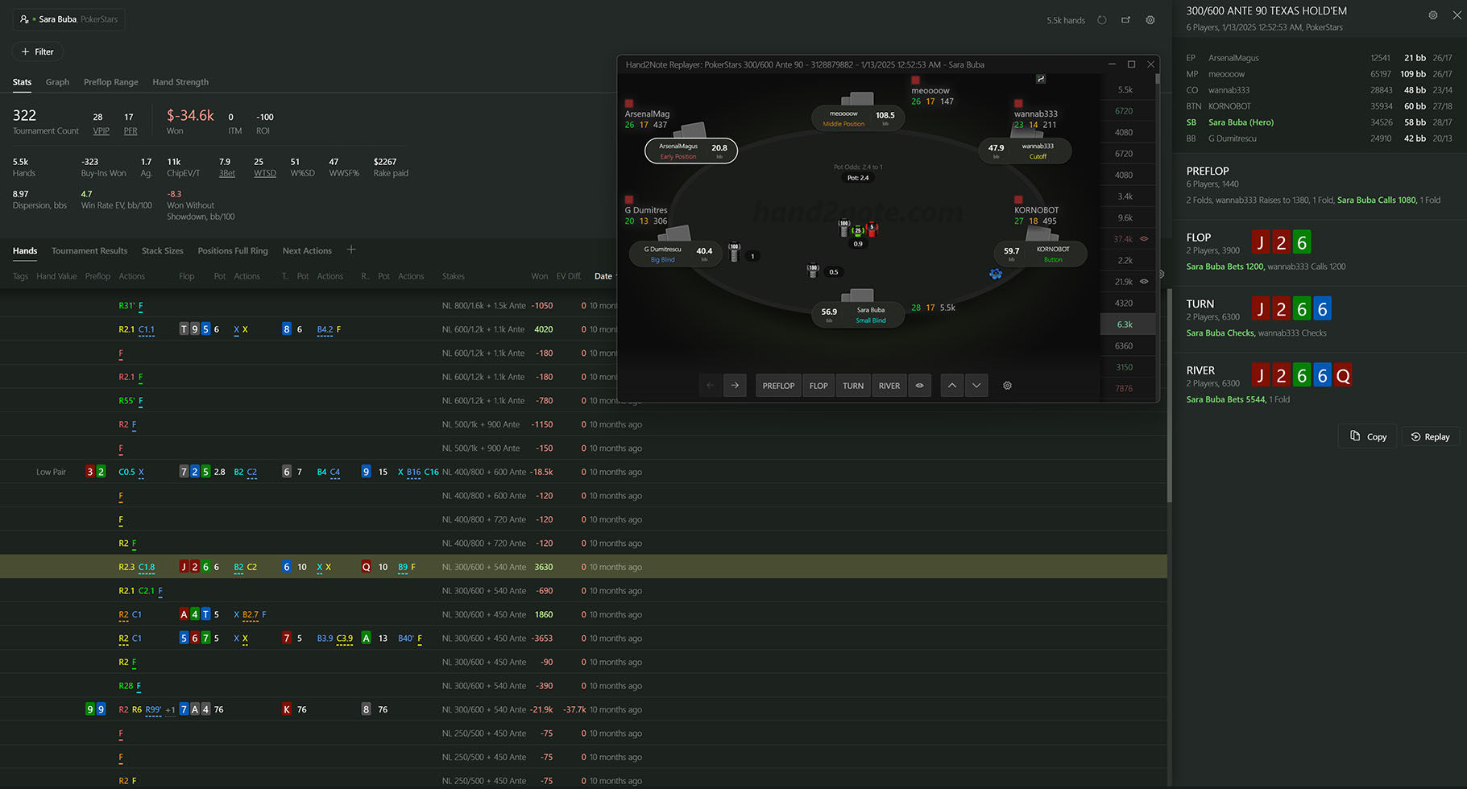Click the plus icon next to Next Actions tab
This screenshot has width=1467, height=789.
tap(351, 250)
